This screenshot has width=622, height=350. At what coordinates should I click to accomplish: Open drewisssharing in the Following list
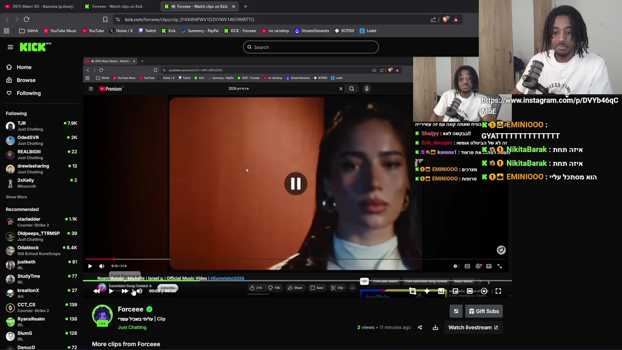pos(41,169)
